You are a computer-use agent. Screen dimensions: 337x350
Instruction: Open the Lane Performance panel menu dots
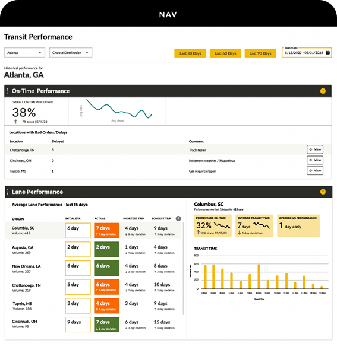click(x=8, y=192)
